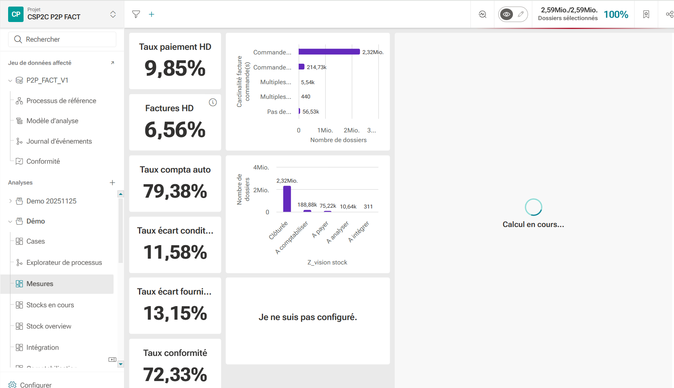Open the project switcher dropdown

[113, 14]
